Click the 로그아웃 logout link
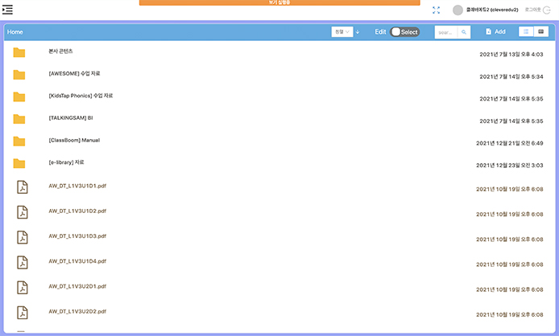Screen dimensions: 559x336 pos(532,10)
